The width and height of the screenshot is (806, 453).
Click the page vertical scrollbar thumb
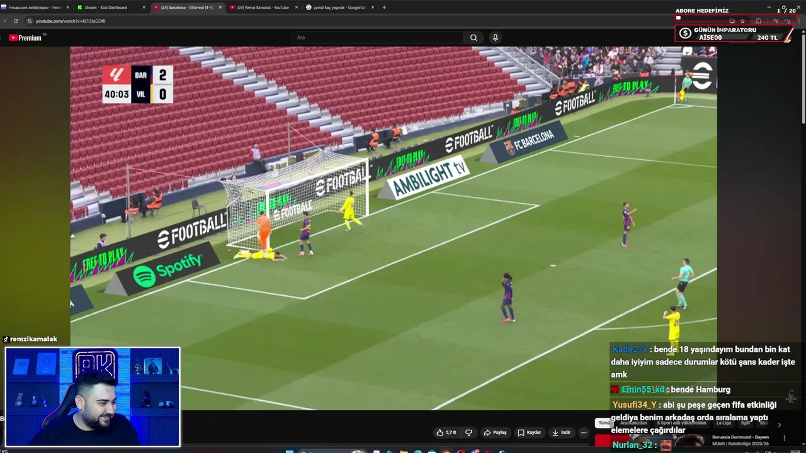click(x=803, y=79)
